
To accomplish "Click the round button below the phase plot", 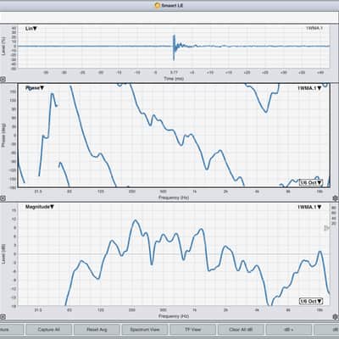I will click(x=3, y=198).
